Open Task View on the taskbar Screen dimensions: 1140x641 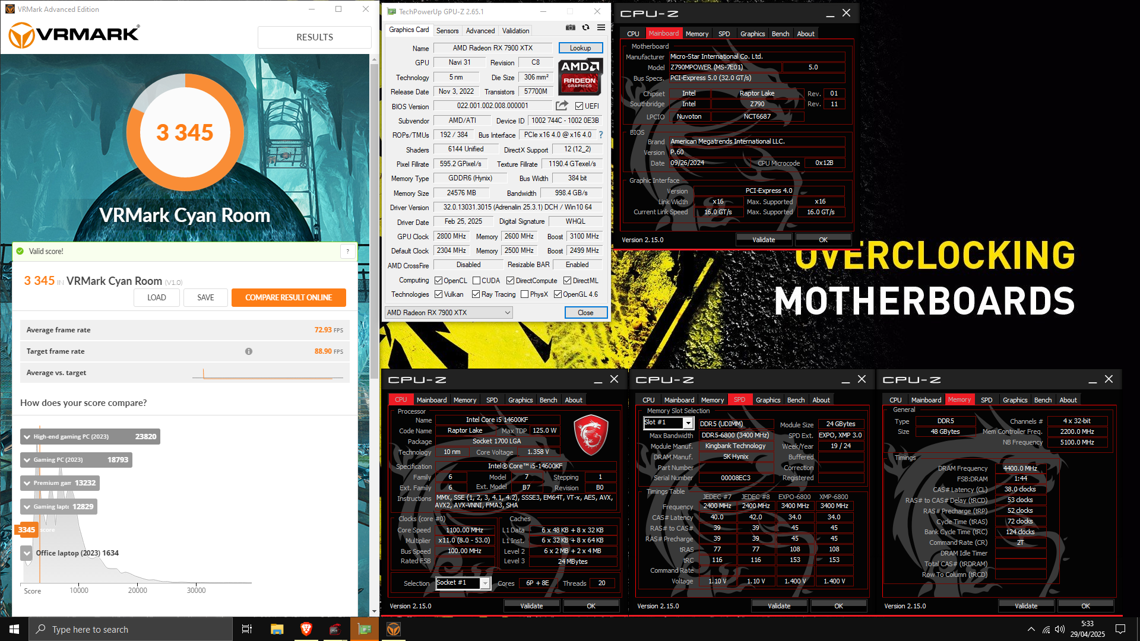(247, 629)
